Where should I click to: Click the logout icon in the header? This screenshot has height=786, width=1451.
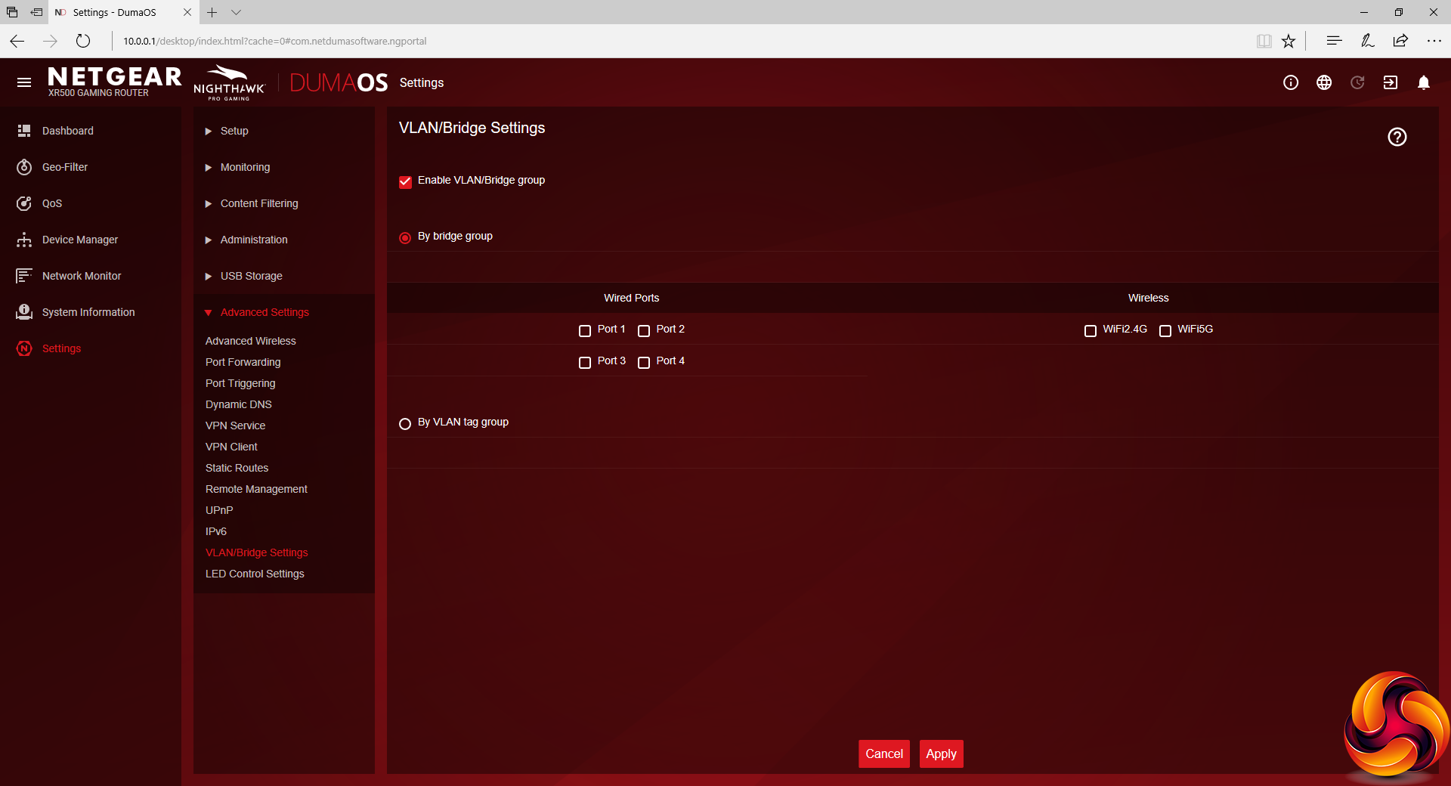(x=1391, y=82)
